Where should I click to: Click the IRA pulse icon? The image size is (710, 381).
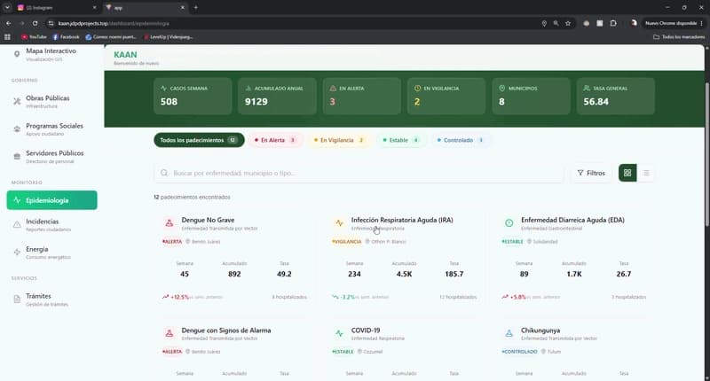click(339, 222)
